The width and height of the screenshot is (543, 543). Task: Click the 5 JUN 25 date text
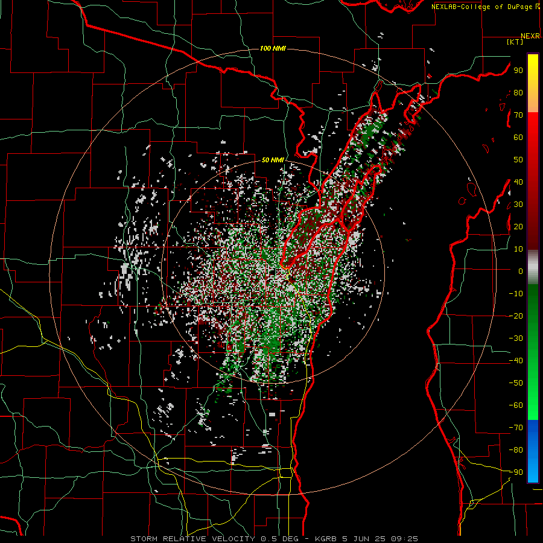tap(364, 539)
